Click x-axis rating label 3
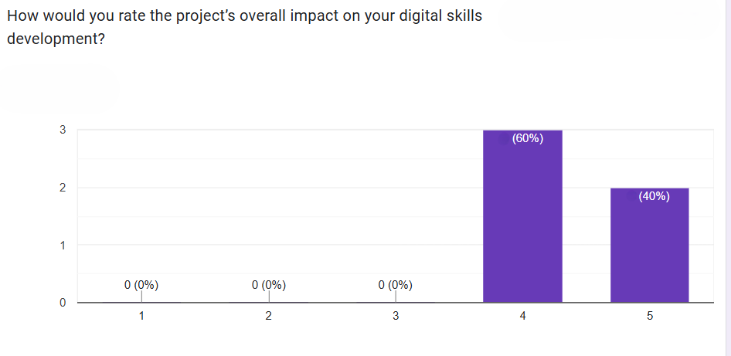731x356 pixels. [396, 316]
